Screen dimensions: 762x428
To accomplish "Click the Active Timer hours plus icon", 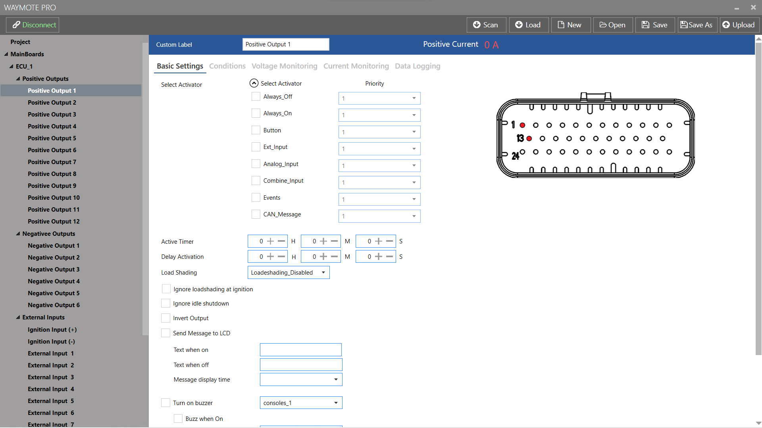I will coord(271,241).
